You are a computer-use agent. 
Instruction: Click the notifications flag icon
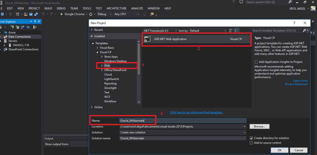pos(233,2)
